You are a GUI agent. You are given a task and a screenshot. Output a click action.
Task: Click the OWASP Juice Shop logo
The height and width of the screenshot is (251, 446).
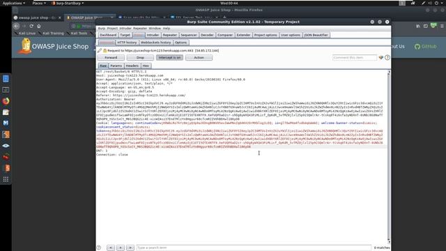[25, 46]
